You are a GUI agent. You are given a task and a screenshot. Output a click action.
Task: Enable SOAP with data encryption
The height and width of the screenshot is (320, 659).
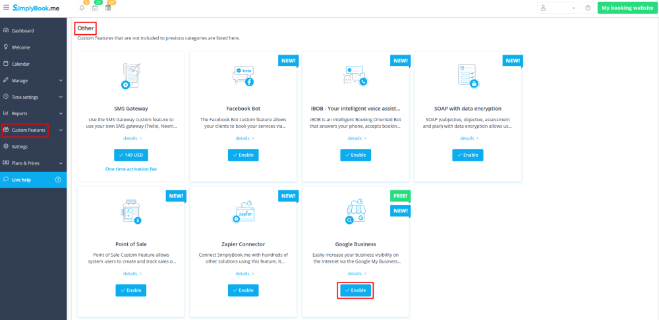[x=467, y=155]
